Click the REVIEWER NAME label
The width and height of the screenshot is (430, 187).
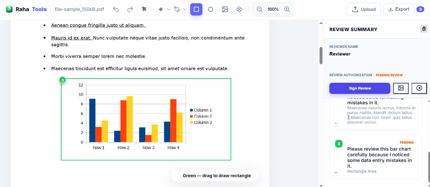click(343, 47)
